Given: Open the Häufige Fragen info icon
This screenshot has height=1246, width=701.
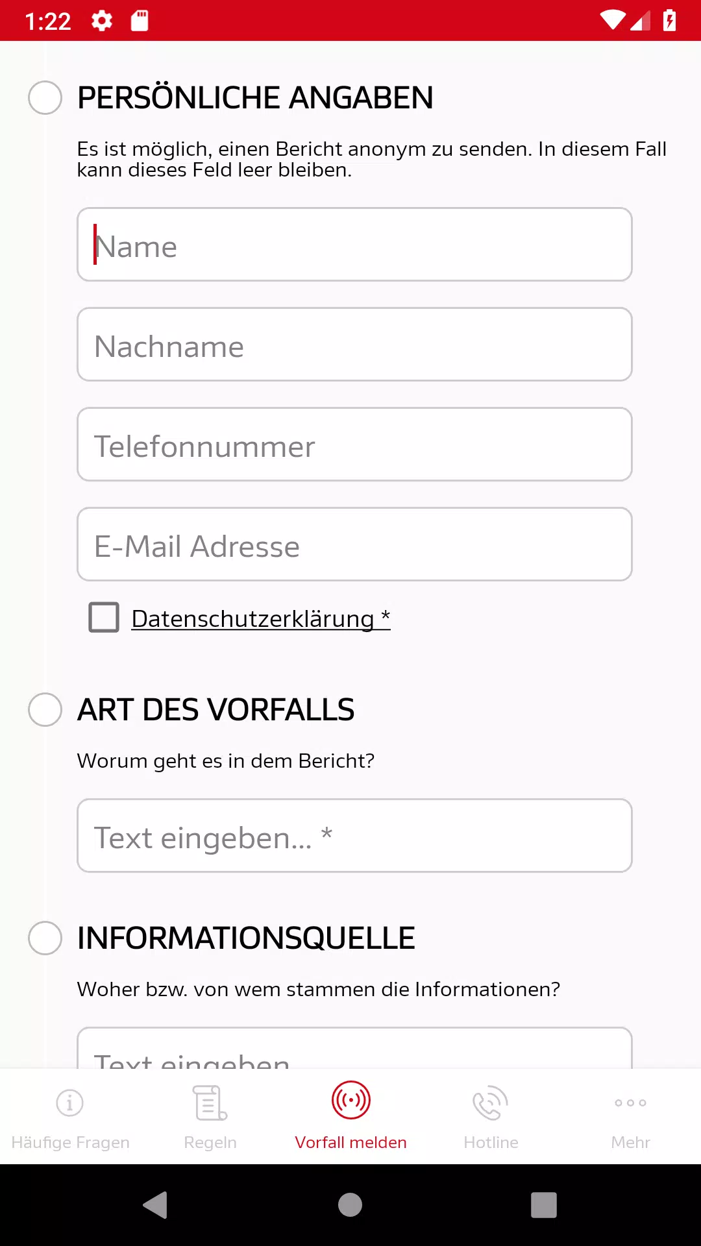Looking at the screenshot, I should click(70, 1103).
